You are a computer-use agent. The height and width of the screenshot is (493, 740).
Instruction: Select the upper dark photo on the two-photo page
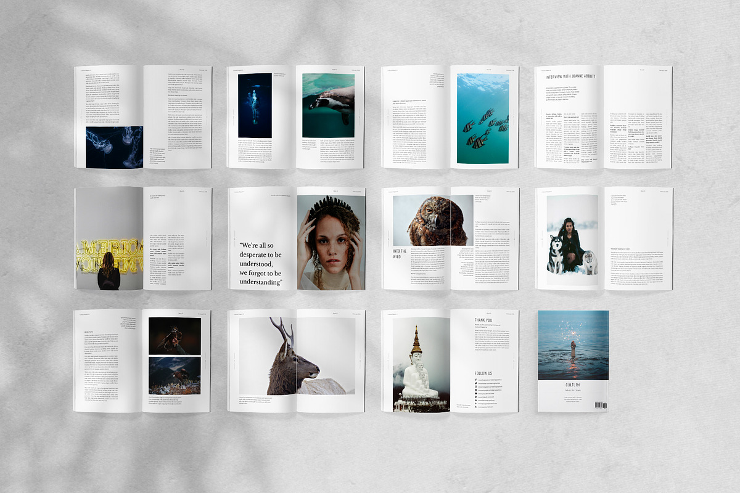coord(175,336)
